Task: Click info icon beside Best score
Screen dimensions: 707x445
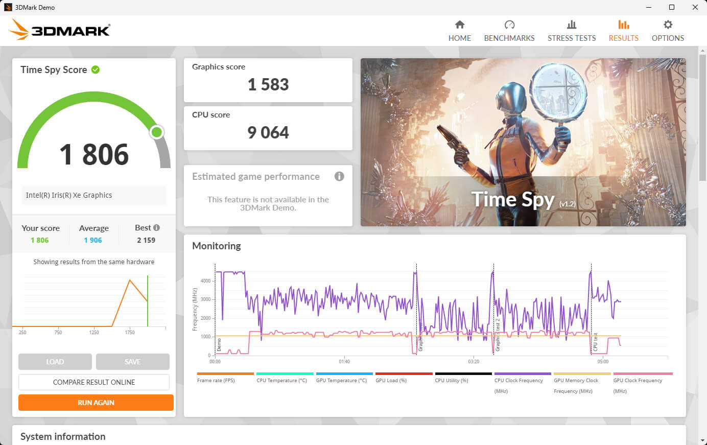Action: (x=156, y=228)
